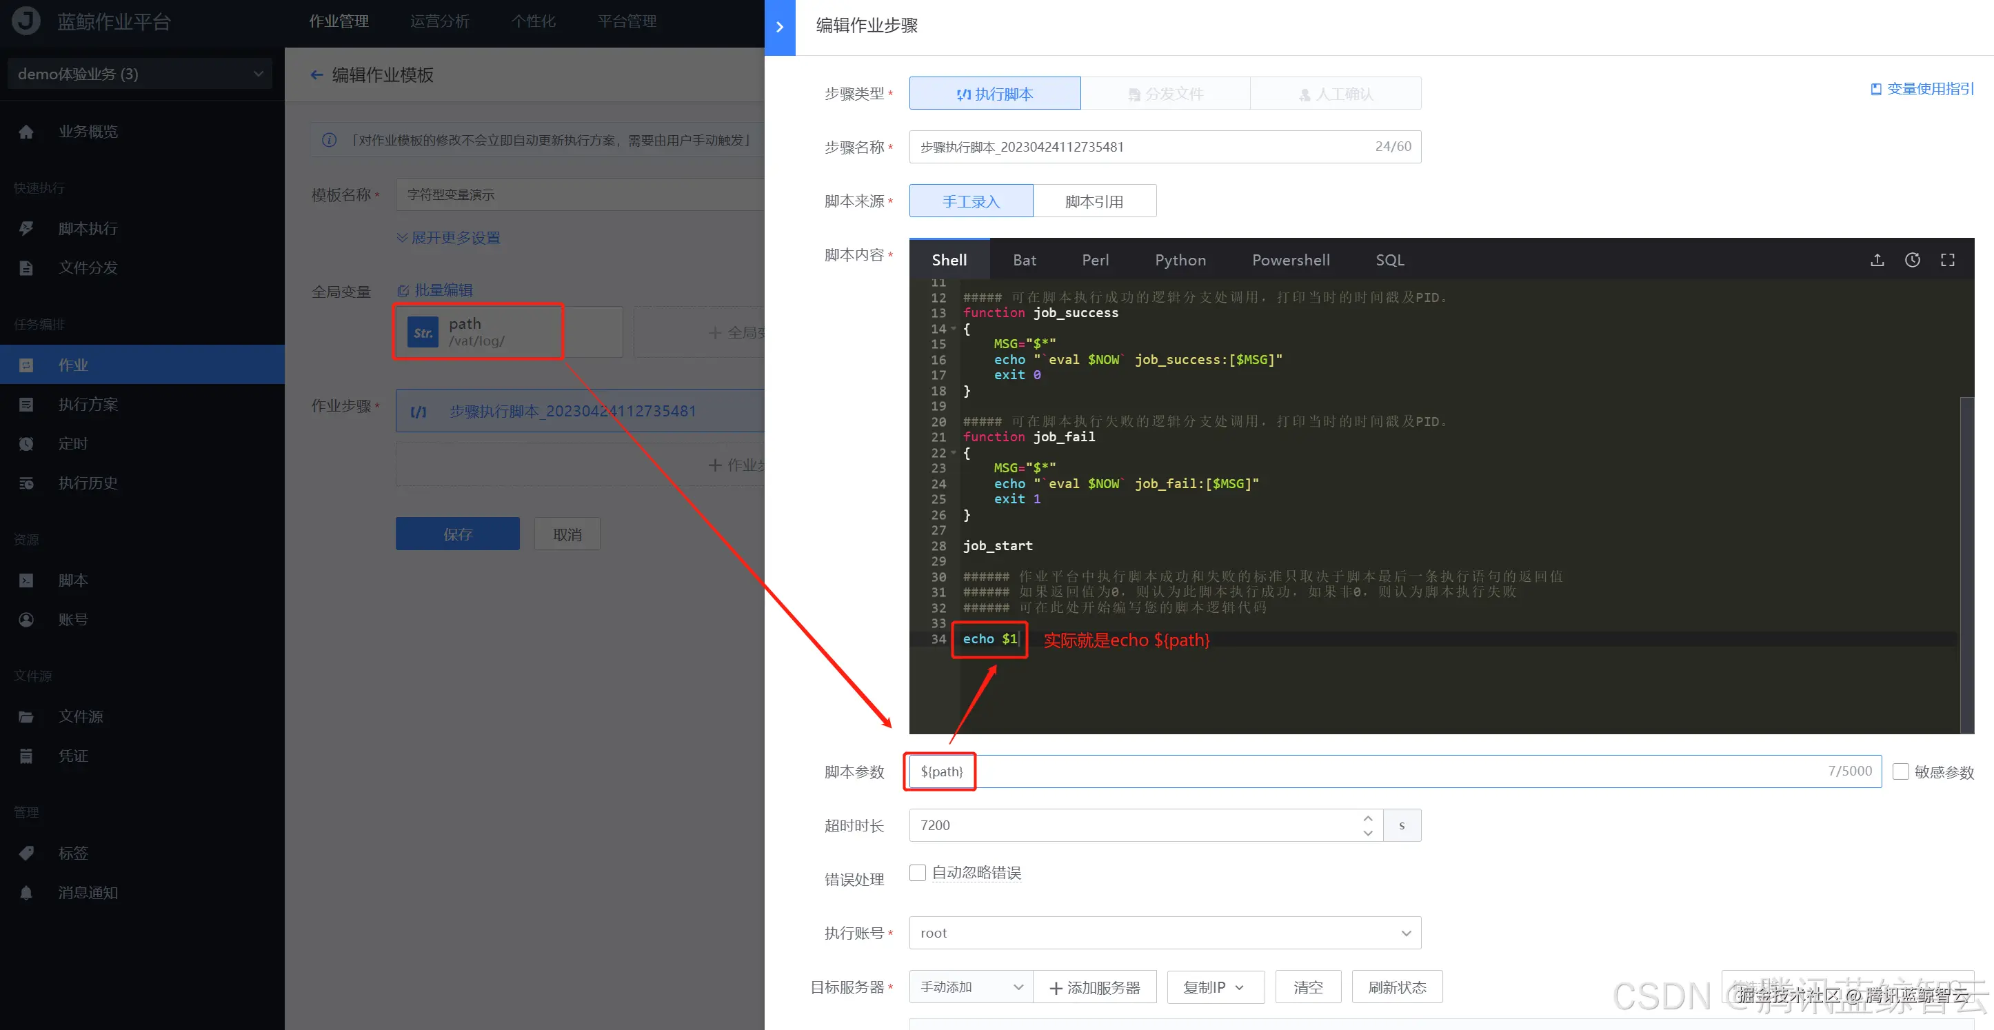Select the path global variable card

509,332
